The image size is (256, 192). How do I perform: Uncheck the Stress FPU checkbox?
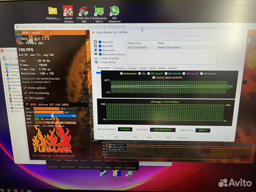click(100, 46)
